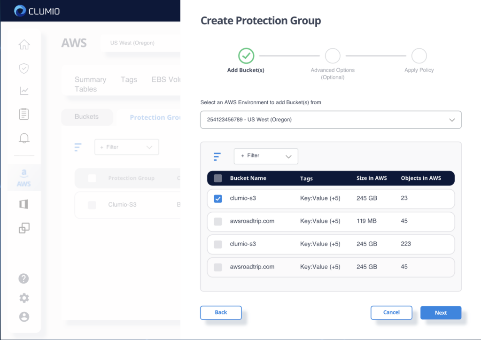Toggle the Protection Group header checkbox in background
Image resolution: width=481 pixels, height=340 pixels.
click(92, 178)
